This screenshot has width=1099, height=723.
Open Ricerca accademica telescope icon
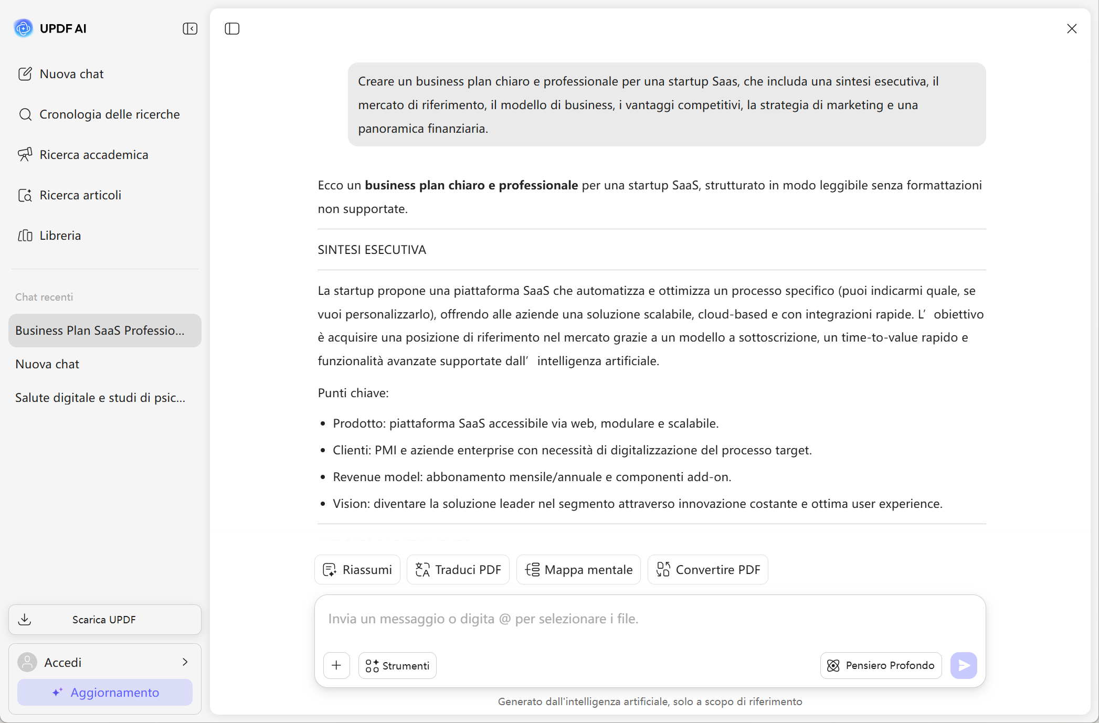(25, 155)
